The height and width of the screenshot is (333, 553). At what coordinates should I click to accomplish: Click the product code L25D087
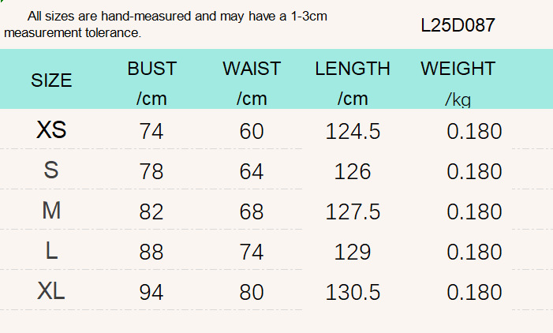[458, 25]
